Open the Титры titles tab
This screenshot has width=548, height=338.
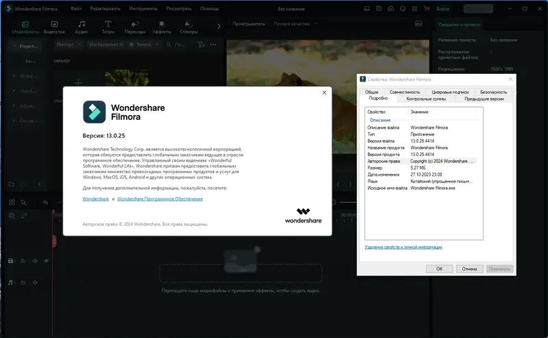(x=108, y=27)
